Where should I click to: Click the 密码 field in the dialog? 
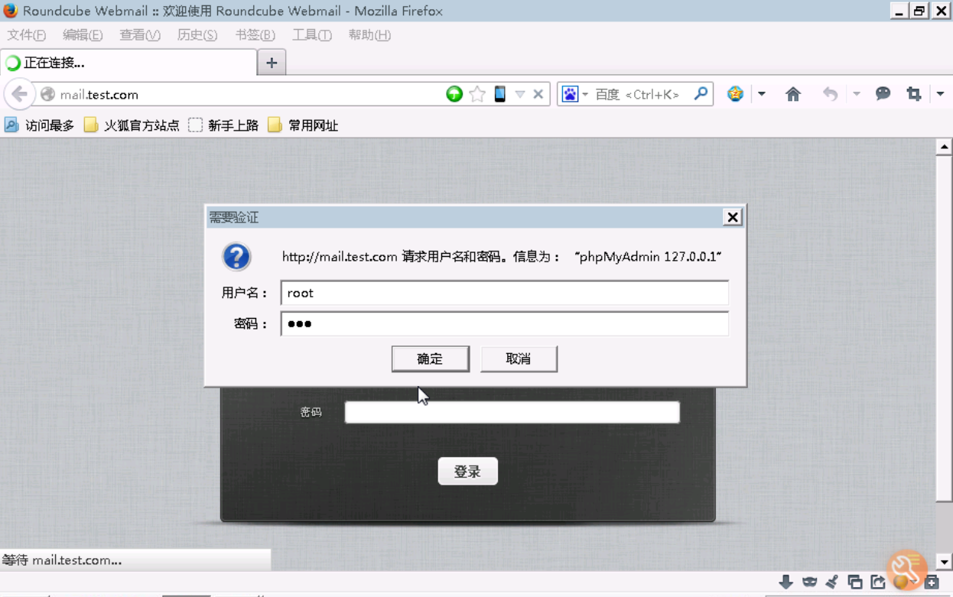(505, 324)
